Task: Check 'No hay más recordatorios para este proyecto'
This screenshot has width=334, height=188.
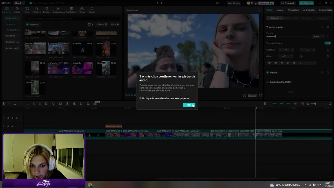Action: click(140, 98)
